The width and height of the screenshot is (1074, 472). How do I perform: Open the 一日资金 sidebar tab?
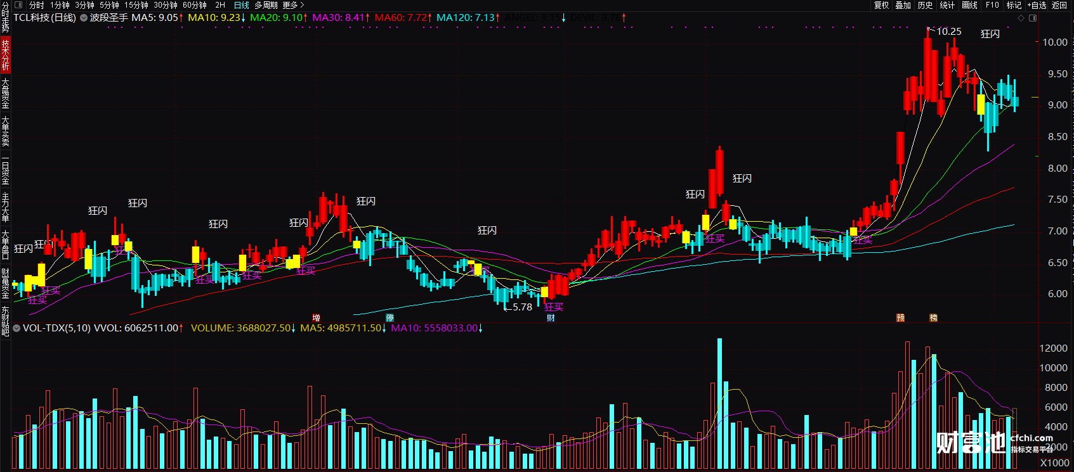[x=5, y=170]
